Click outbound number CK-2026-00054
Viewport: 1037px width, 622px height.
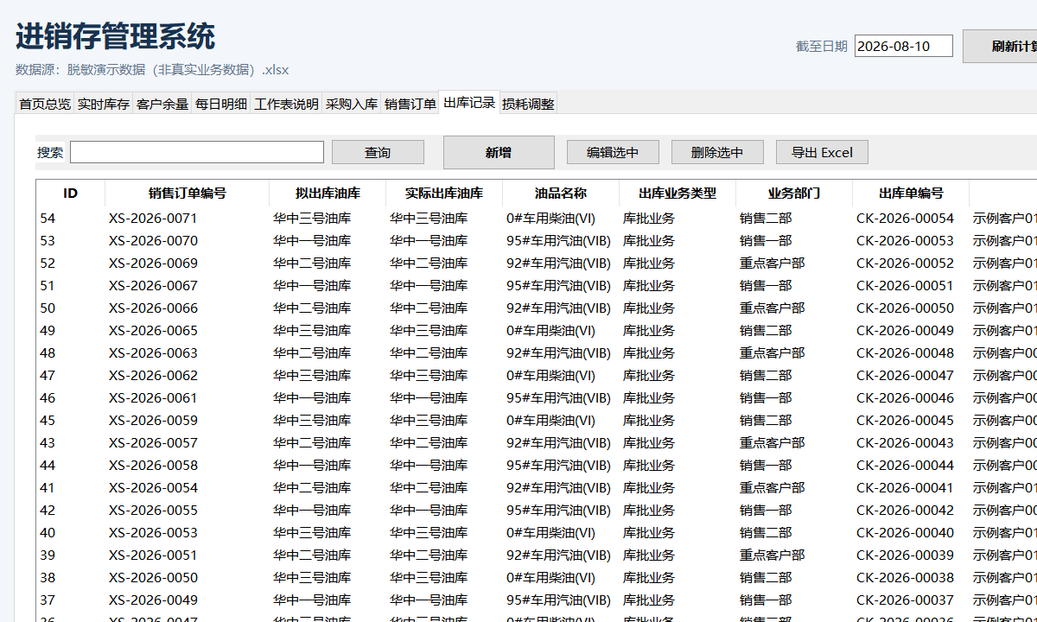coord(905,218)
